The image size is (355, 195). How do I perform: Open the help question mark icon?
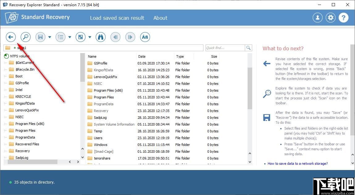(x=344, y=18)
